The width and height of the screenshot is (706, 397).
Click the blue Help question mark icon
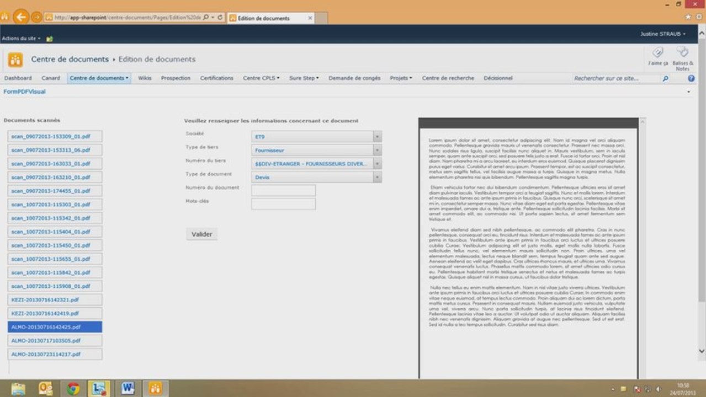pos(691,78)
